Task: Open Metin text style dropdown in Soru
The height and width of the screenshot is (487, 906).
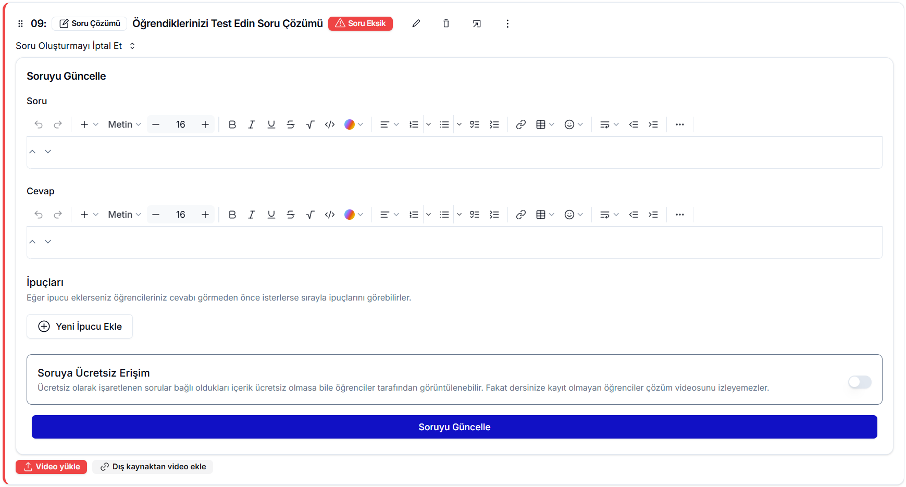Action: point(125,124)
